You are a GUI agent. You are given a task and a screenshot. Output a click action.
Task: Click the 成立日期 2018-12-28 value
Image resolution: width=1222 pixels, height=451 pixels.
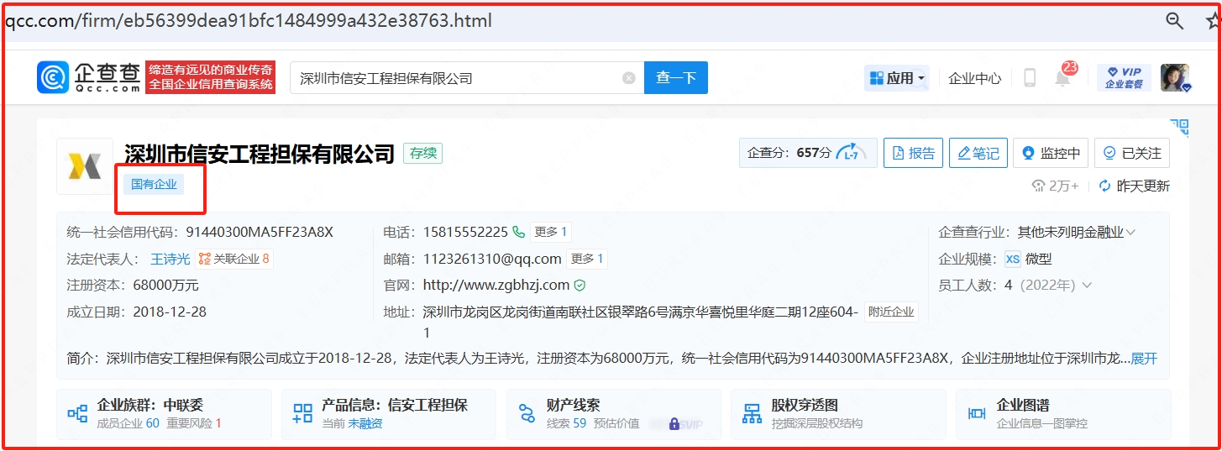point(170,312)
